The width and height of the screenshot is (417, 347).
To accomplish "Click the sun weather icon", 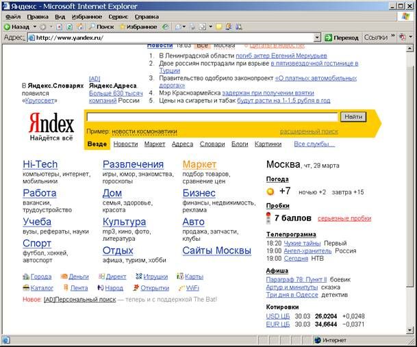I will click(x=270, y=192).
